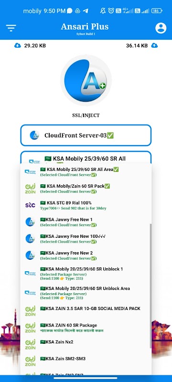Tap Zain logo beside Zain SM2-SM3
Viewport: 172px width, 382px height.
30,361
